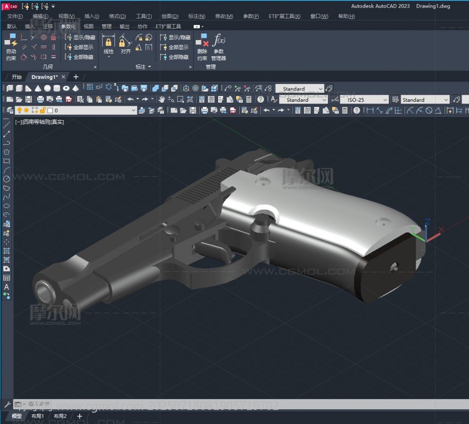This screenshot has width=469, height=424.
Task: Select the Spline draw tool
Action: click(x=7, y=197)
